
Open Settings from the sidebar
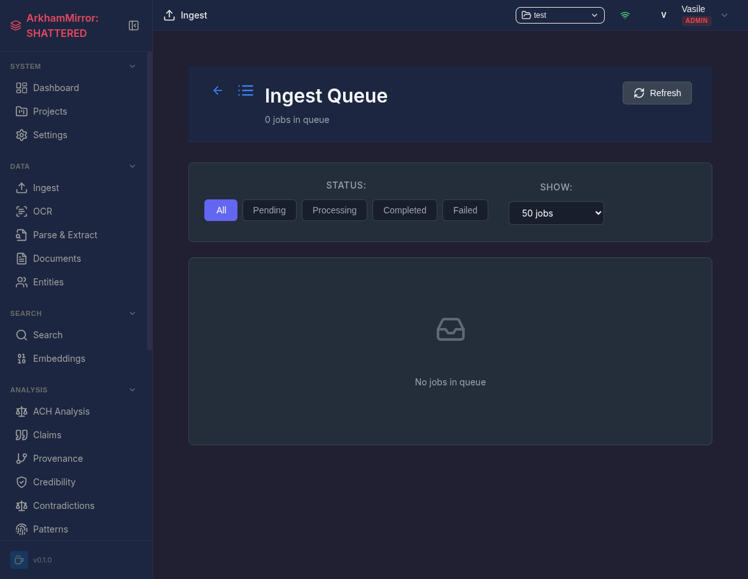74,135
